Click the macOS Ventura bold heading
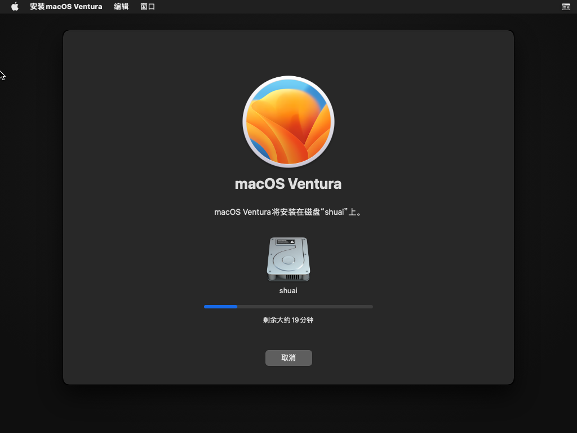 pyautogui.click(x=288, y=184)
